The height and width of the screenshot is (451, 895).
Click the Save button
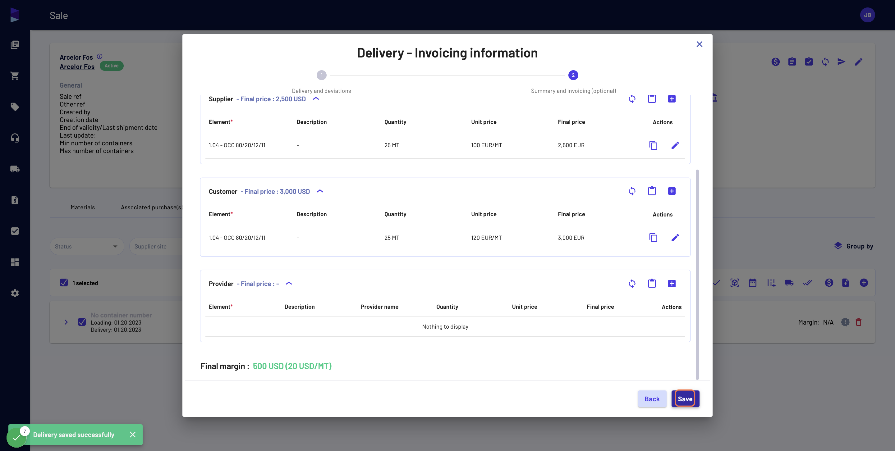(685, 399)
